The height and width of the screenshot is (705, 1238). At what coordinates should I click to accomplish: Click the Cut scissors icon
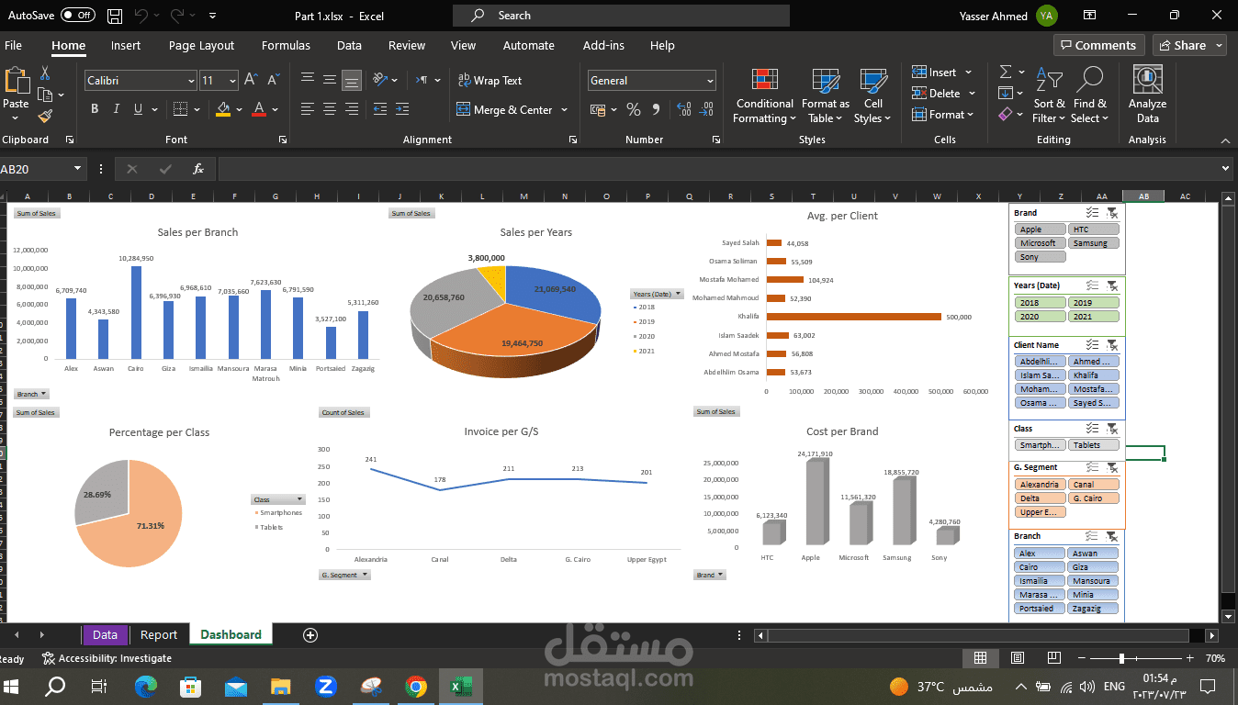point(45,73)
